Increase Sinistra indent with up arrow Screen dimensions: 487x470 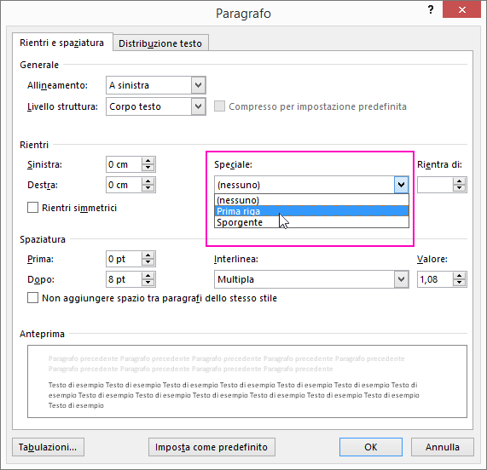click(148, 161)
